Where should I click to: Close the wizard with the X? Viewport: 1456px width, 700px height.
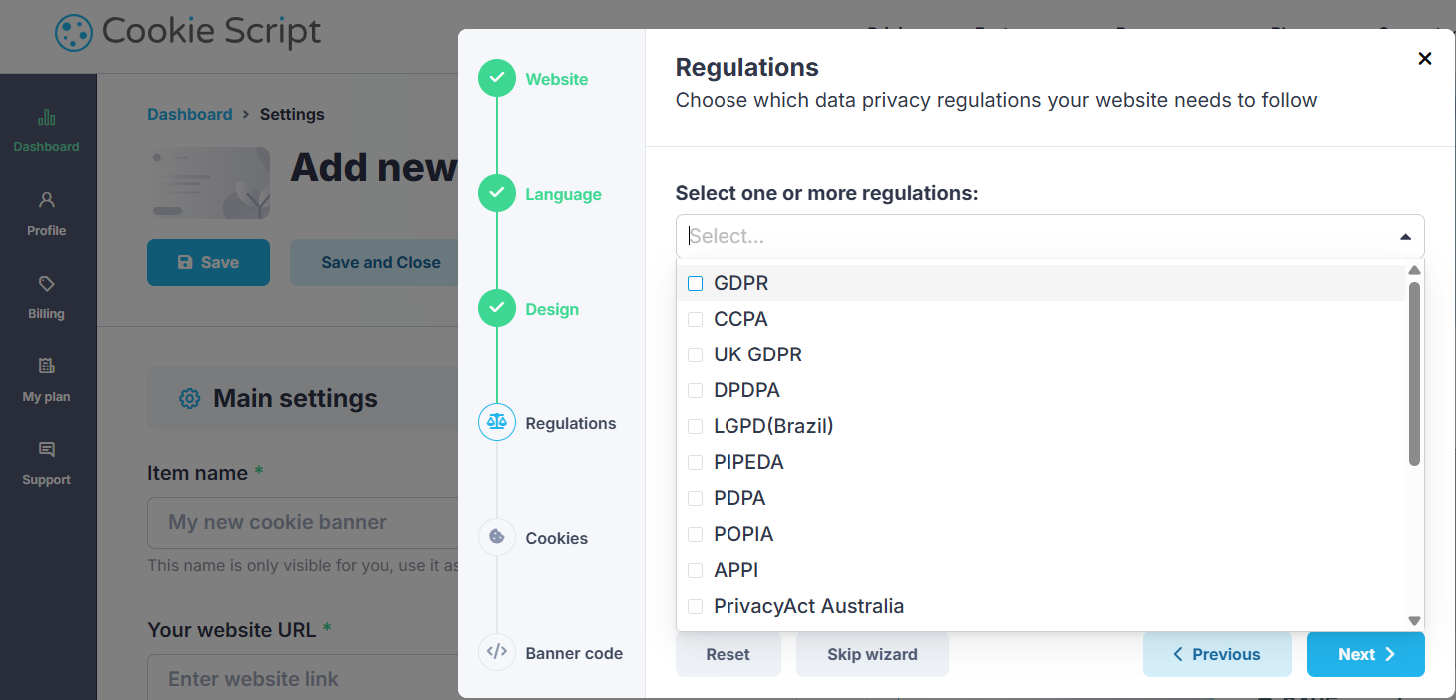click(x=1425, y=59)
